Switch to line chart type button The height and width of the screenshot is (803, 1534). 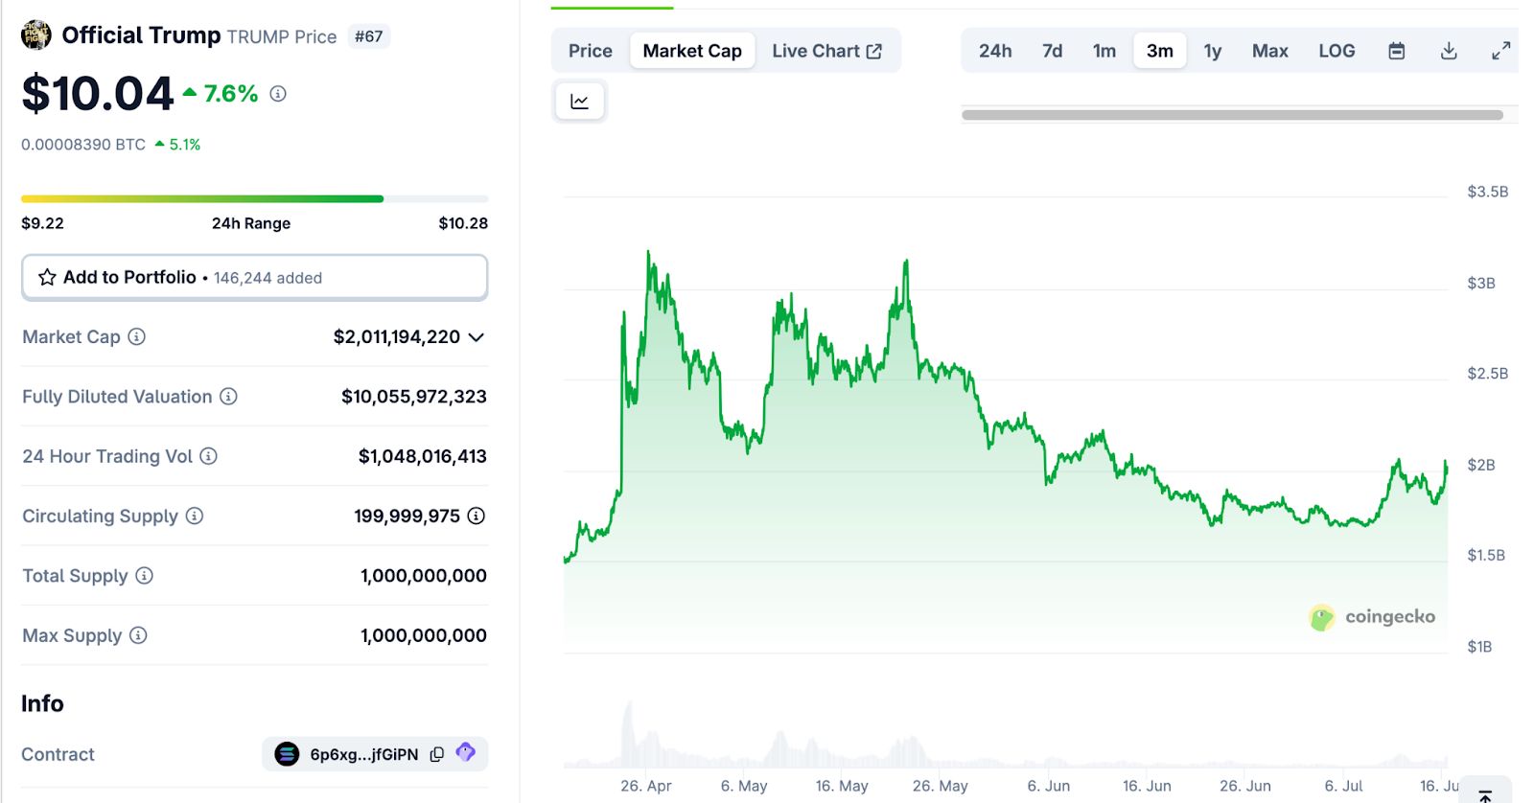580,102
